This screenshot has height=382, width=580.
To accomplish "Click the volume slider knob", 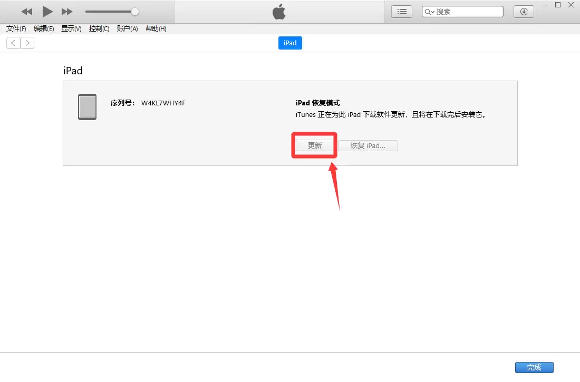I will point(135,12).
